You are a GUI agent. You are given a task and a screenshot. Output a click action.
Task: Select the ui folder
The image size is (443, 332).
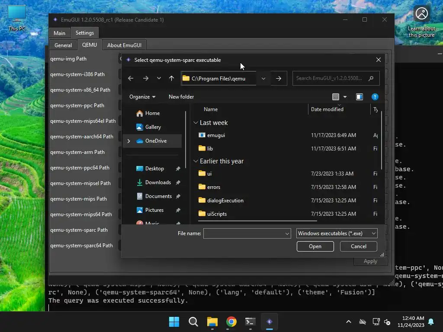209,174
